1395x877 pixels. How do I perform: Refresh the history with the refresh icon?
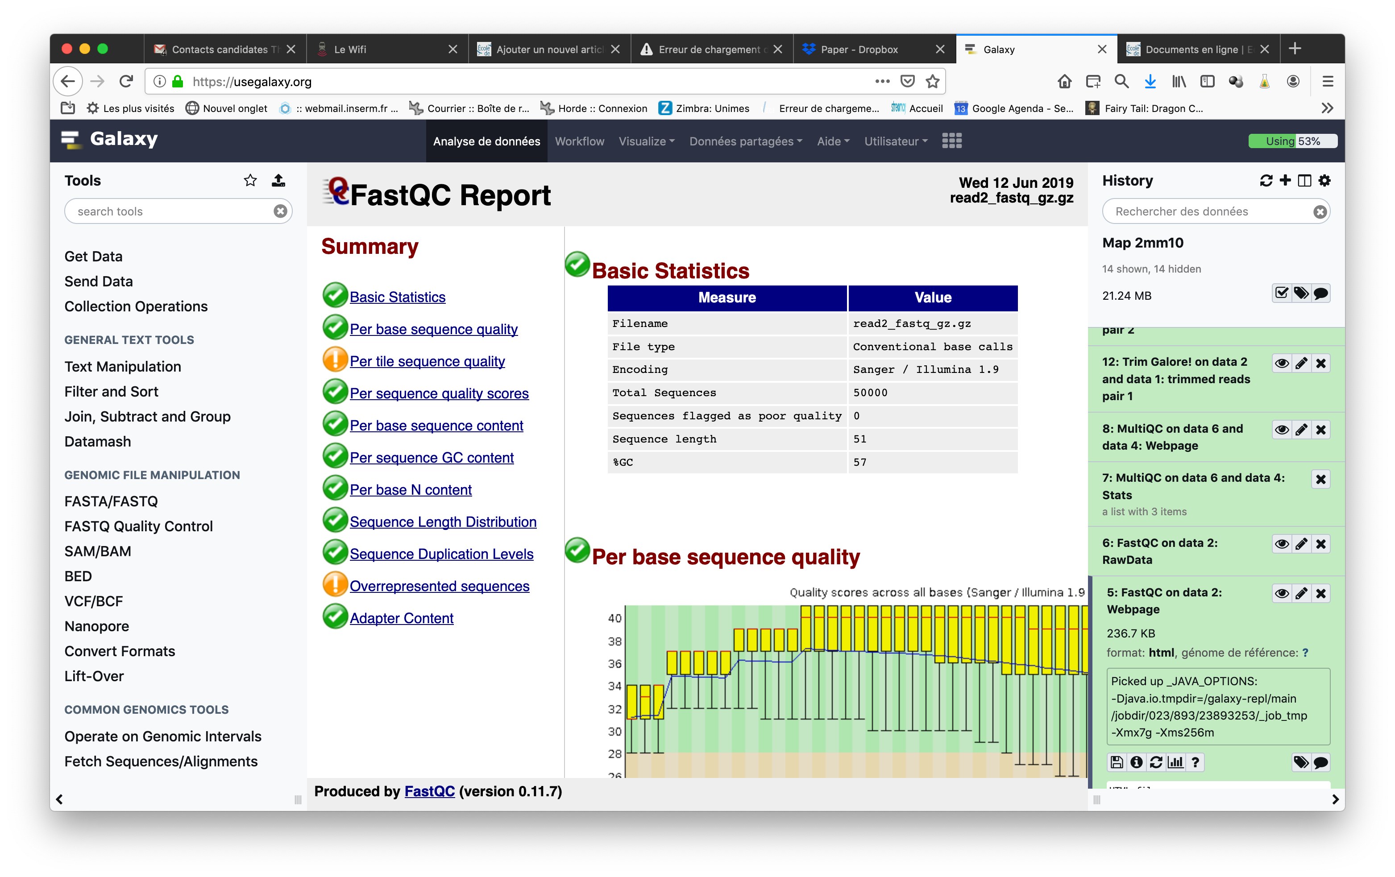[x=1266, y=181]
